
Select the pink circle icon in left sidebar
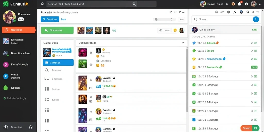pos(6,64)
